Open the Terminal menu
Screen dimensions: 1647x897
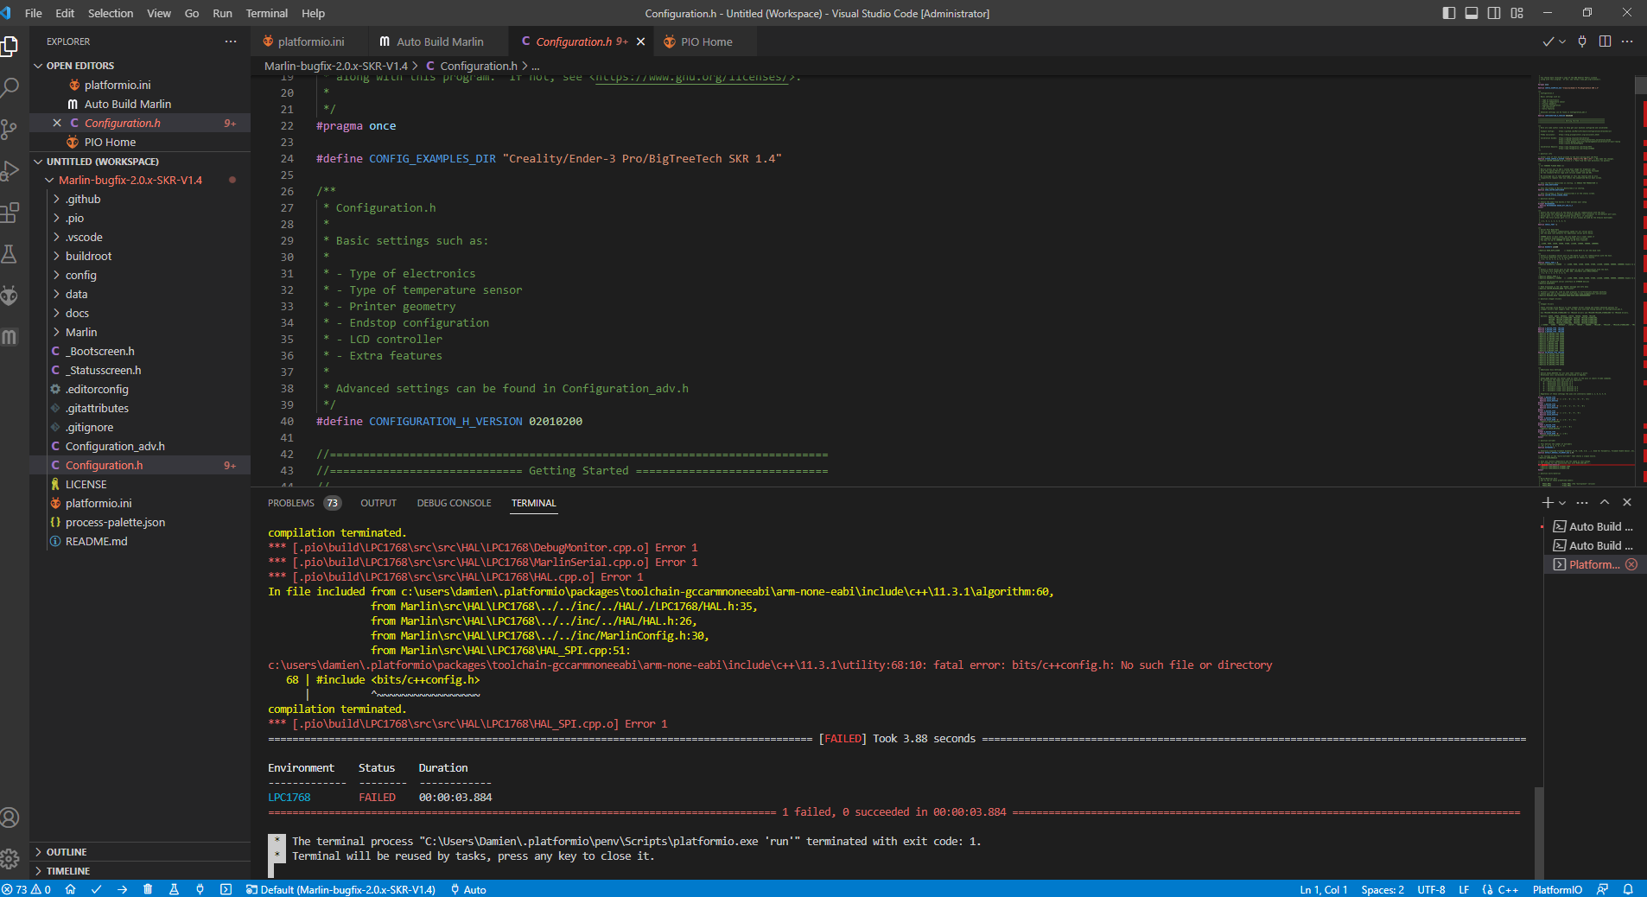(266, 13)
